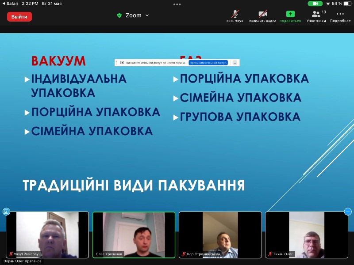Click the muted mic icon beside Тихан Олег
The height and width of the screenshot is (265, 354).
[270, 254]
